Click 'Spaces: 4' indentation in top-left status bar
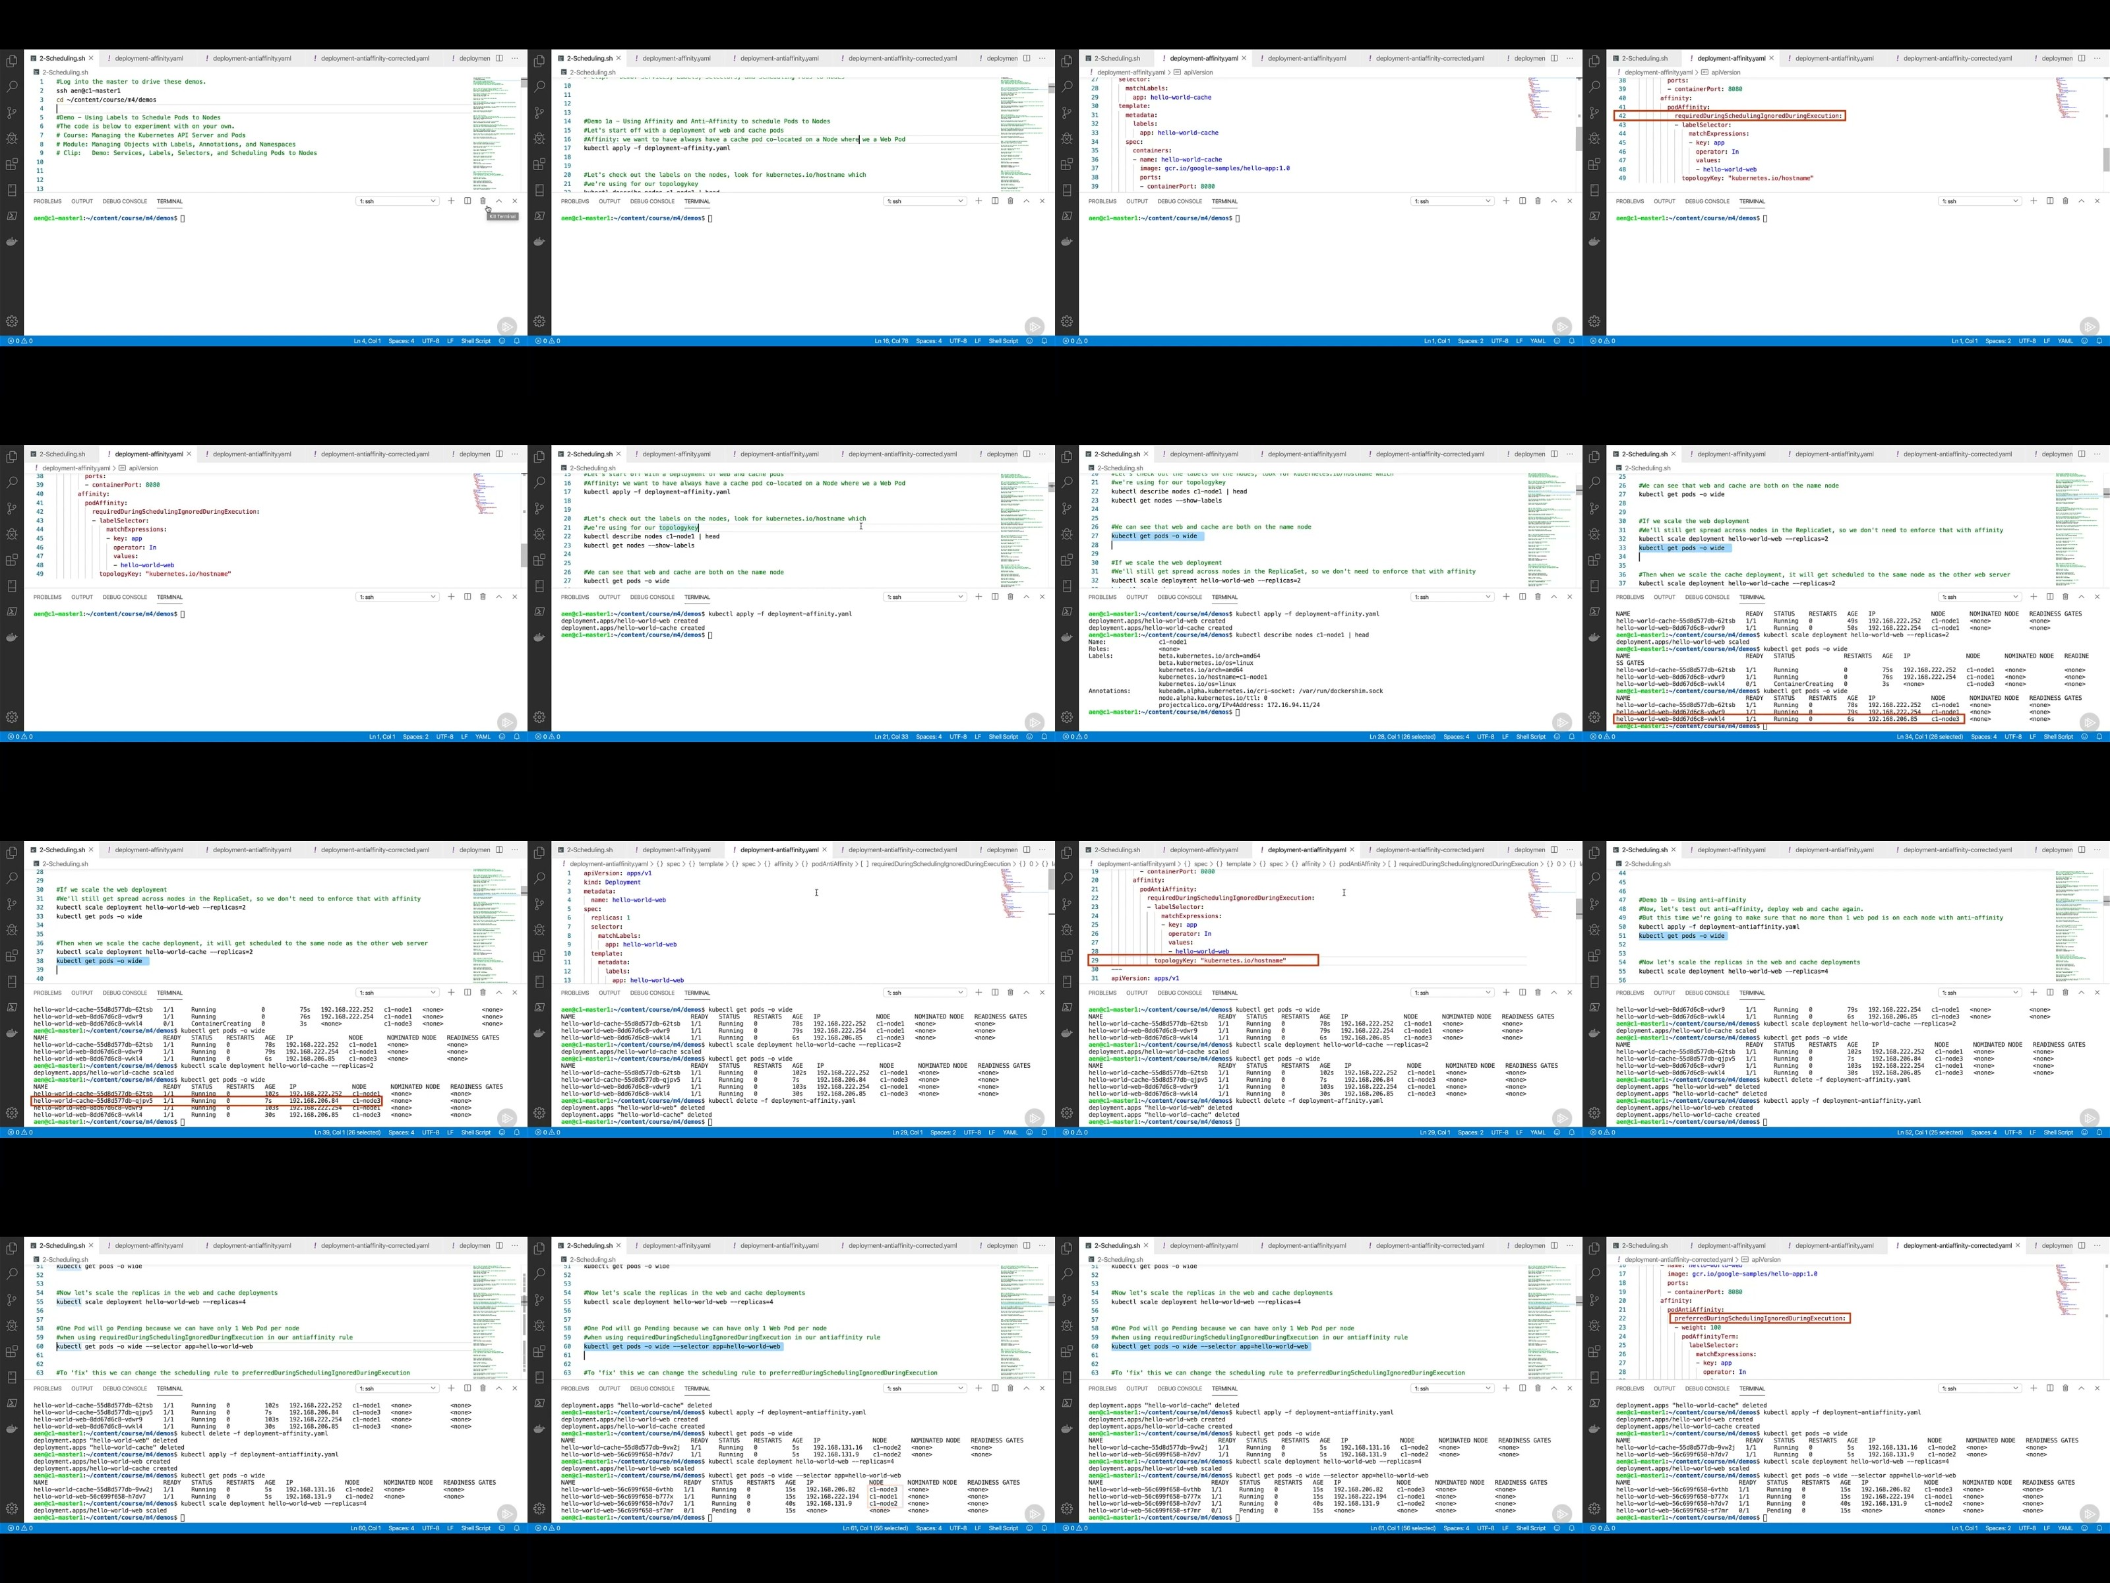This screenshot has width=2110, height=1583. coord(402,340)
